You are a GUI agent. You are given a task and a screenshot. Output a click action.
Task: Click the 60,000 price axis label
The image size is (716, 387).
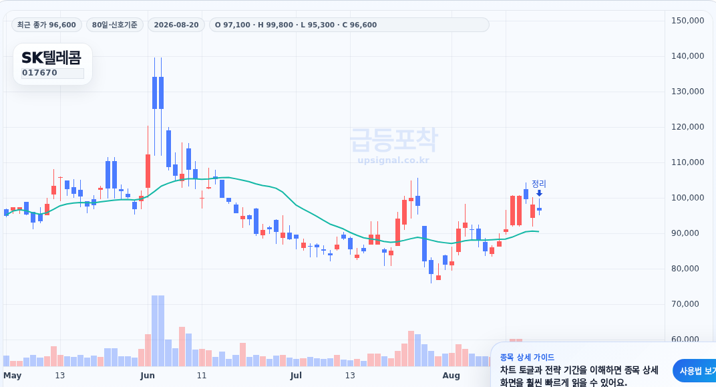tap(685, 339)
